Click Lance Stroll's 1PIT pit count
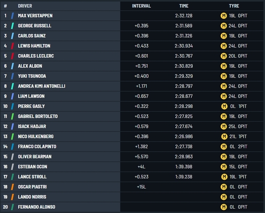This screenshot has width=265, height=213. 242,177
